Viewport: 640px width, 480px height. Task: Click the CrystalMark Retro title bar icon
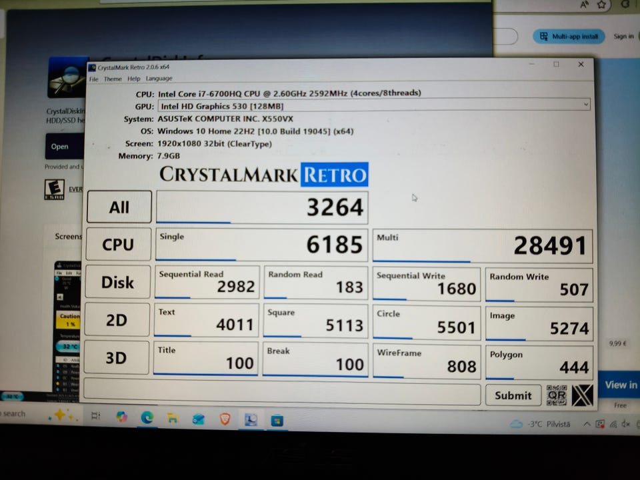click(92, 67)
